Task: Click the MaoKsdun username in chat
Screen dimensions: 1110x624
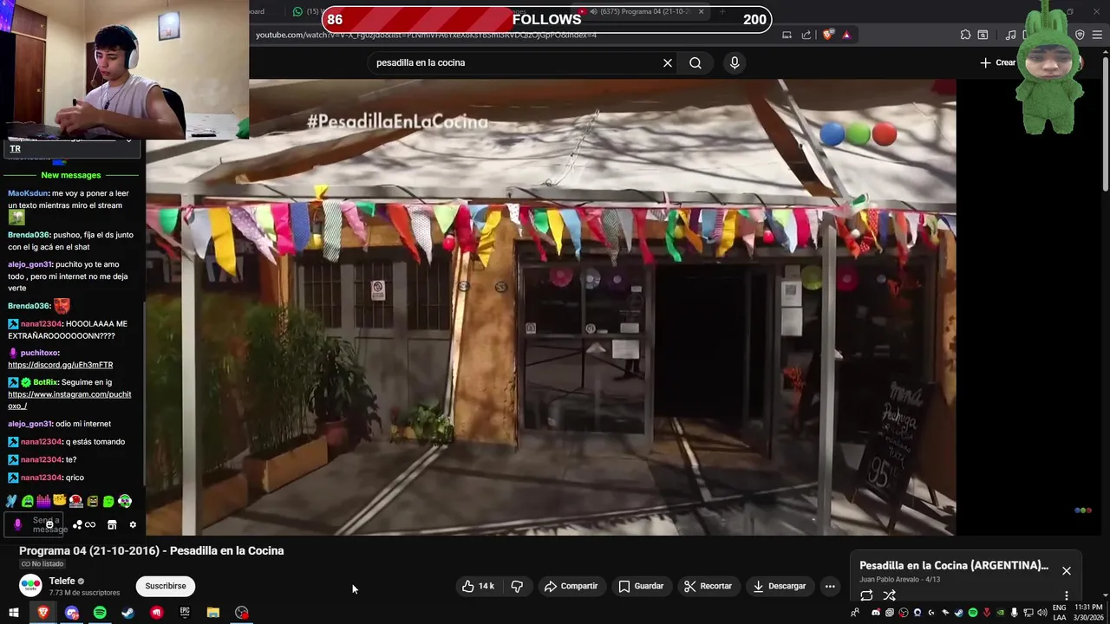Action: (x=28, y=193)
